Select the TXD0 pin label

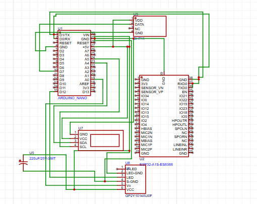(182, 88)
